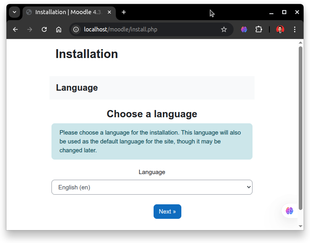Click the scrollbar down arrow

pyautogui.click(x=300, y=226)
